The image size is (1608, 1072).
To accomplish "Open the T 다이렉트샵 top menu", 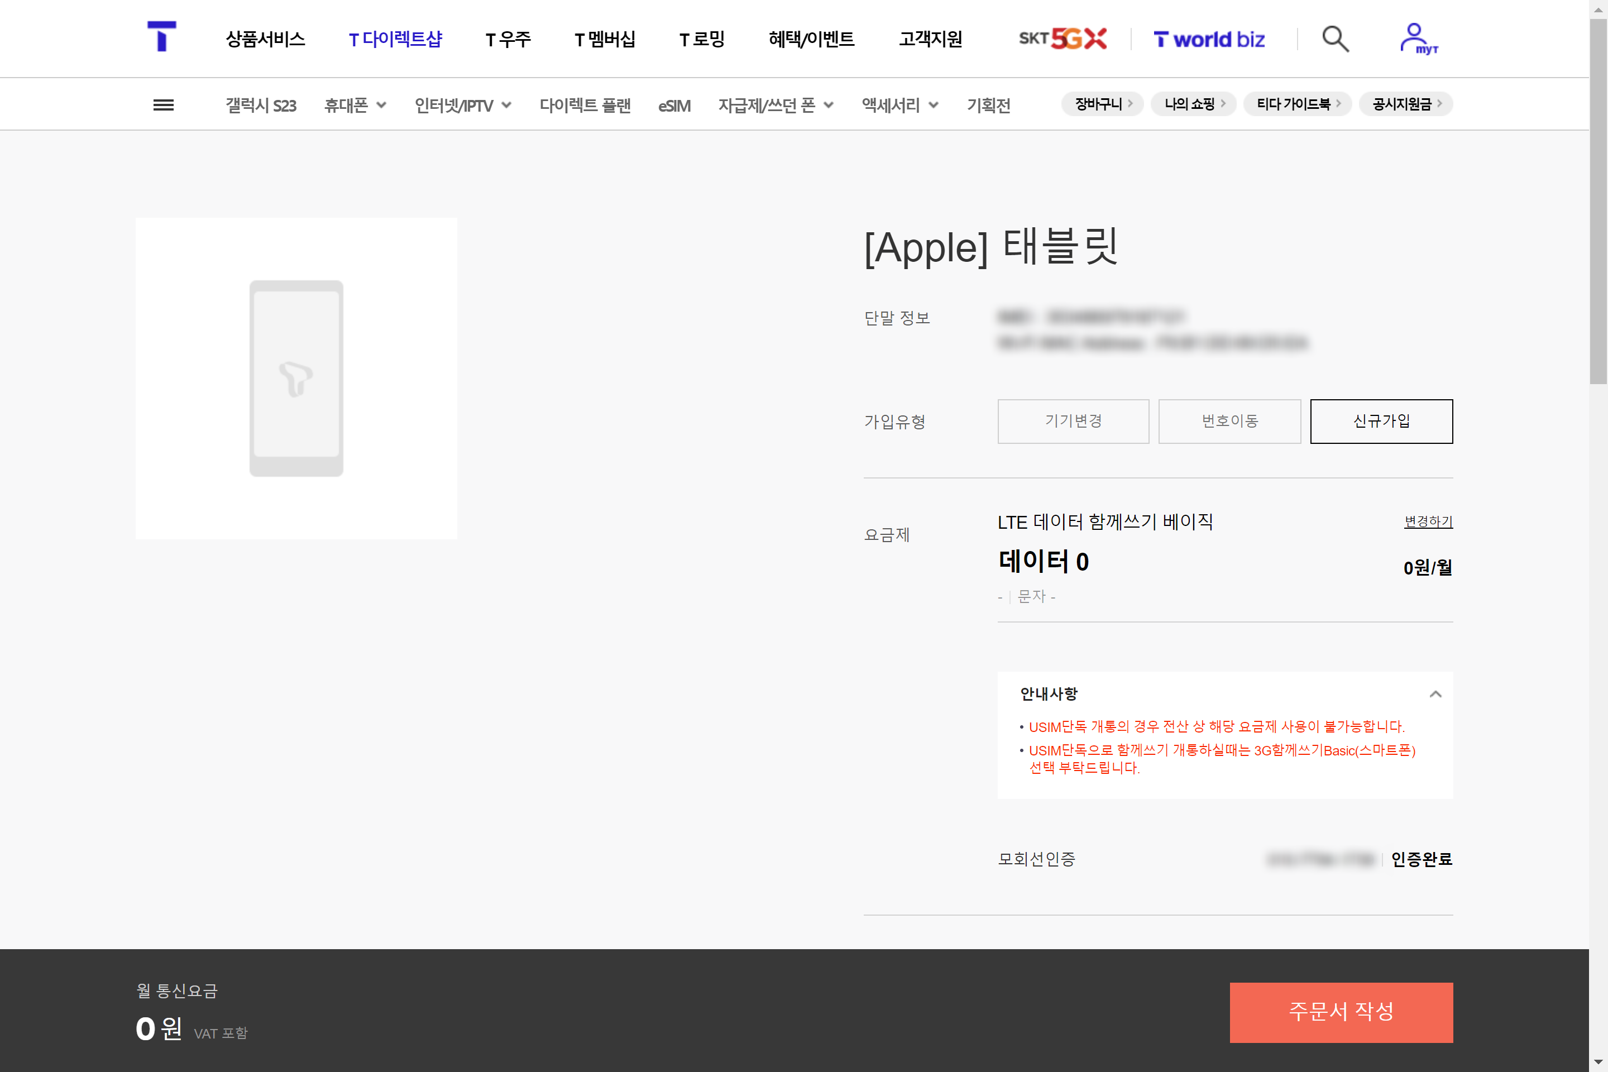I will coord(395,39).
